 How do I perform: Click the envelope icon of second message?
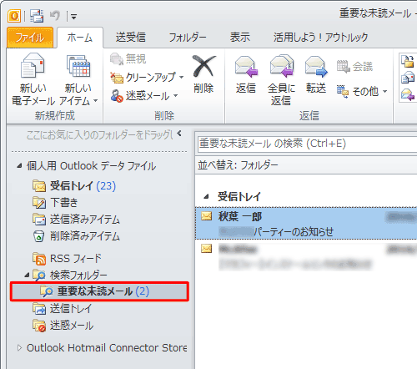coord(207,248)
